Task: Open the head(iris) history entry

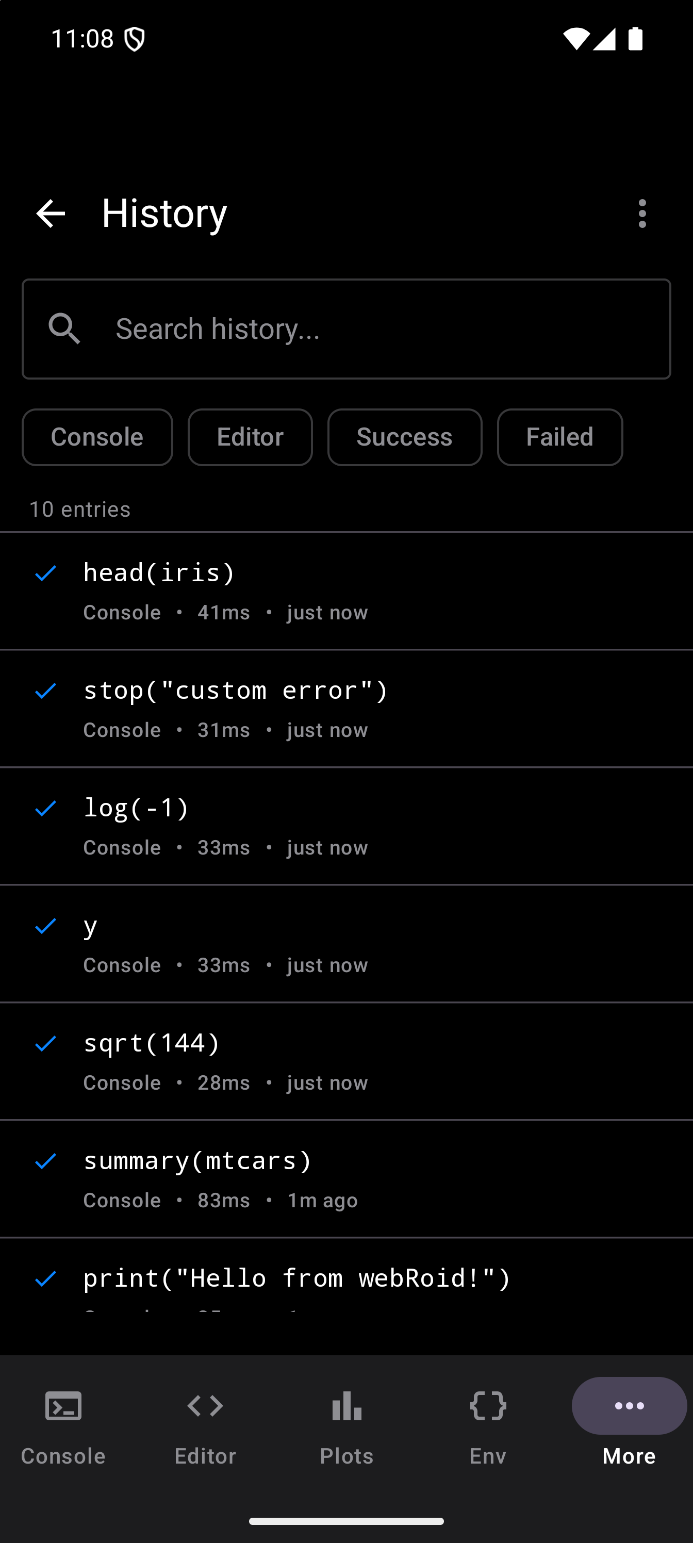Action: point(346,590)
